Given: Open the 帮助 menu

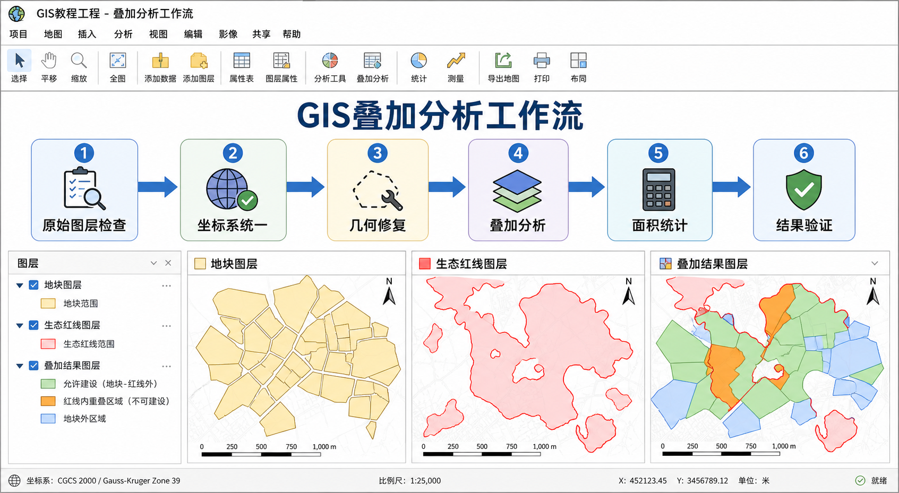Looking at the screenshot, I should point(292,34).
